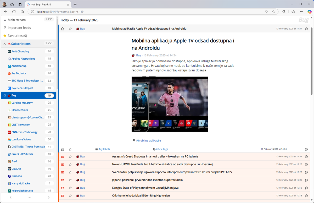Viewport: 314px width, 203px height.
Task: Toggle read envelope for Sonyjev State of Play
Action: pyautogui.click(x=63, y=188)
